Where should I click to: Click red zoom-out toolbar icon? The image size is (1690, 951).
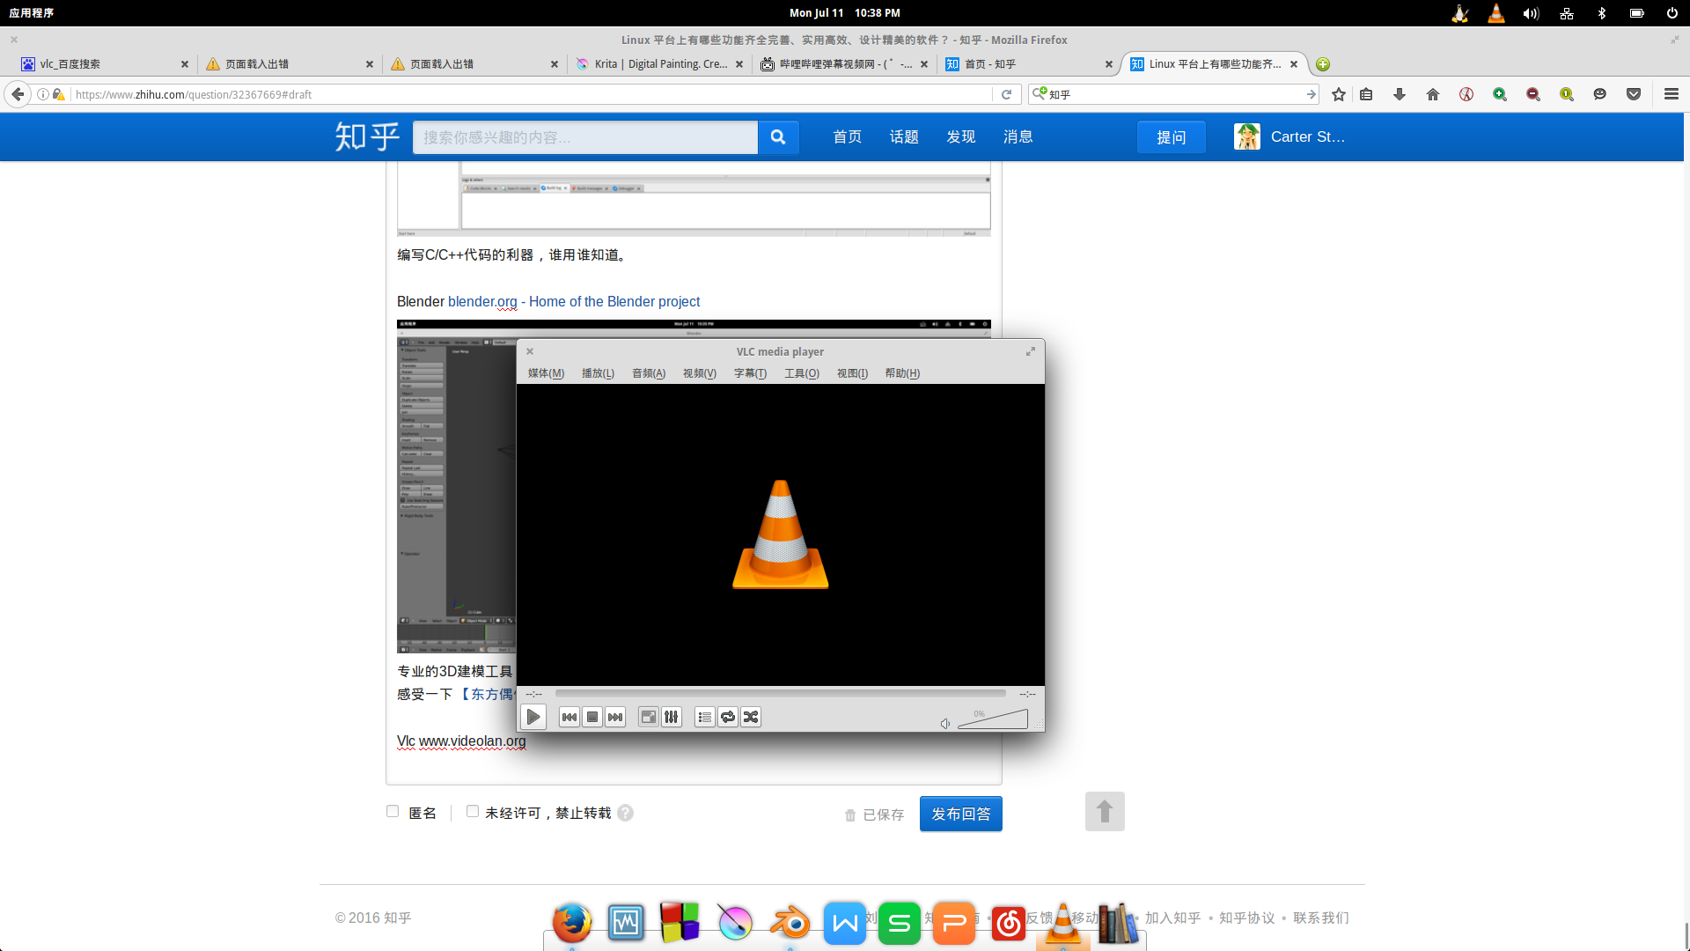(1533, 94)
